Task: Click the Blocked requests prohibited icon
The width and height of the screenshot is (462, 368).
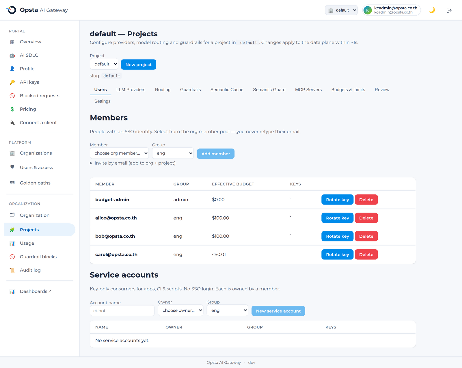Action: click(x=12, y=96)
